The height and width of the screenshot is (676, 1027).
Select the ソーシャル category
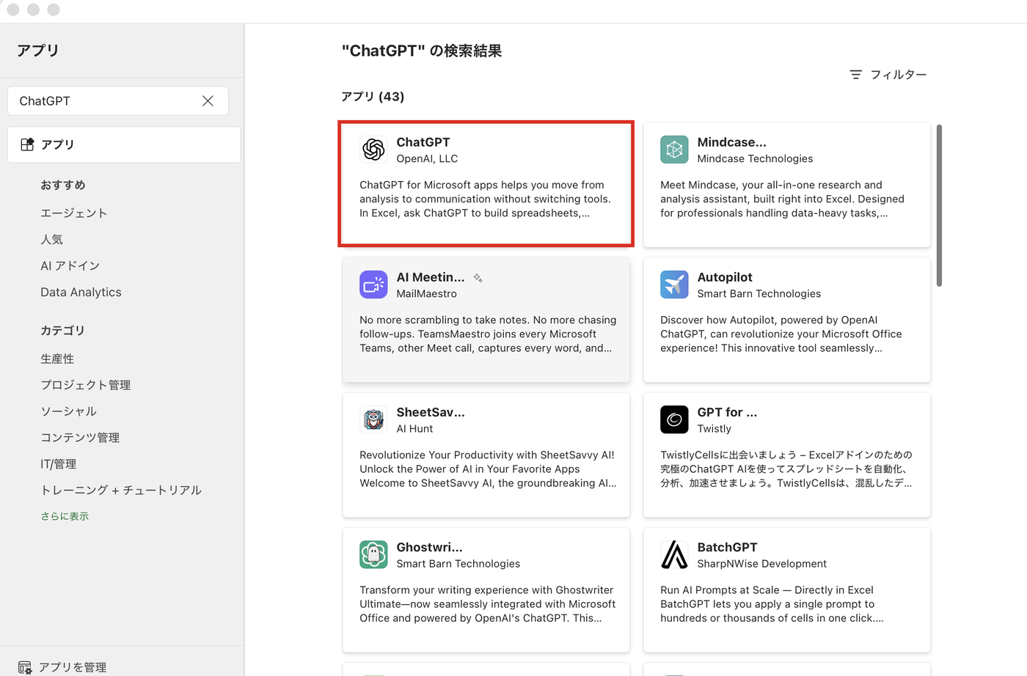tap(68, 411)
